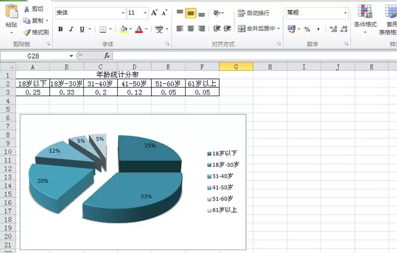The height and width of the screenshot is (253, 397).
Task: Expand the font size dropdown
Action: tap(145, 13)
